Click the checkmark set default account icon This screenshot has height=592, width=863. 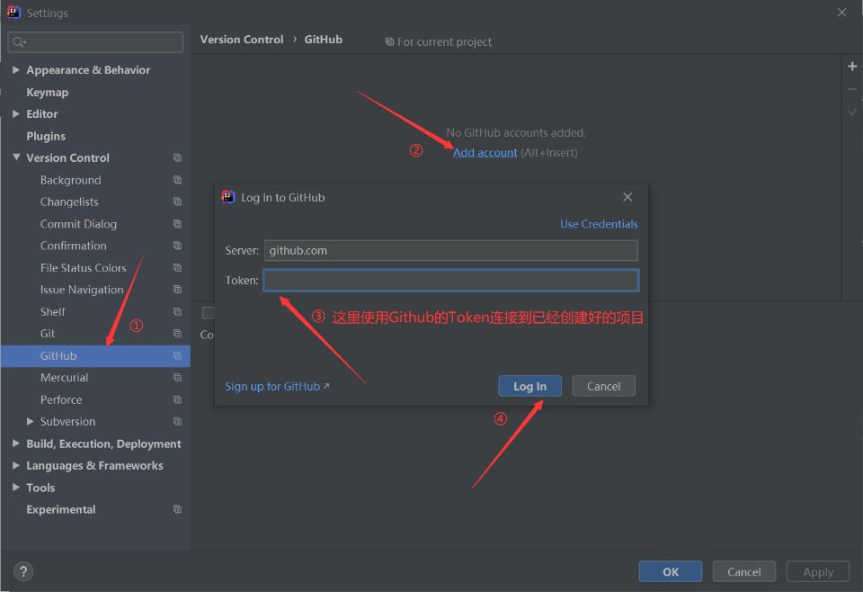pos(852,112)
